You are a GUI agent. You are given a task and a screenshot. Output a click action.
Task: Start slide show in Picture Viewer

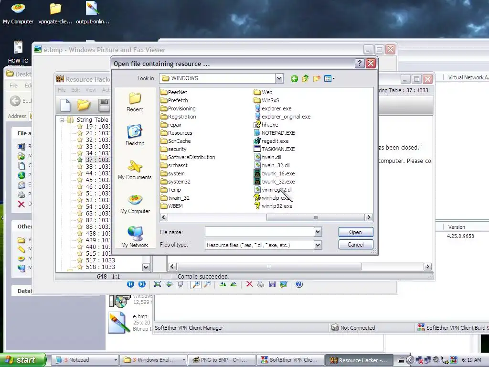(x=180, y=284)
